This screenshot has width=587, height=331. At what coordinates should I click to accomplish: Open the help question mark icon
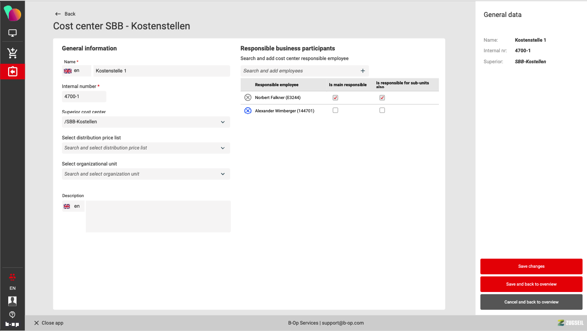click(12, 314)
